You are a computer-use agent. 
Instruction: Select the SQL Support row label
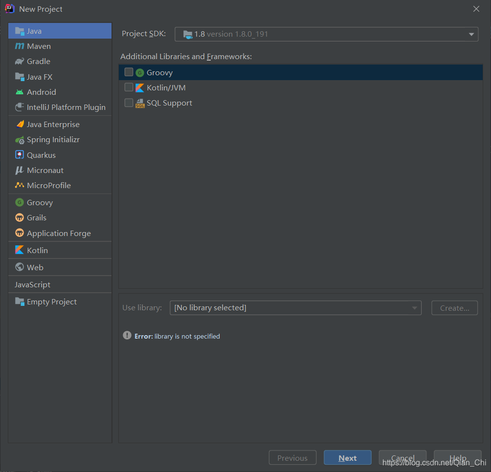[x=169, y=103]
